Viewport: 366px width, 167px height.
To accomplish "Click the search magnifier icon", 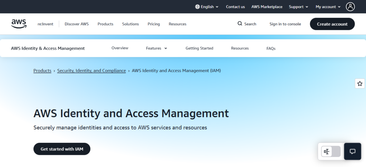I will click(240, 24).
